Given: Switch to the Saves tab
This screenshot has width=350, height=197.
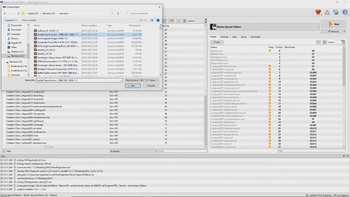Looking at the screenshot, I should tap(243, 37).
